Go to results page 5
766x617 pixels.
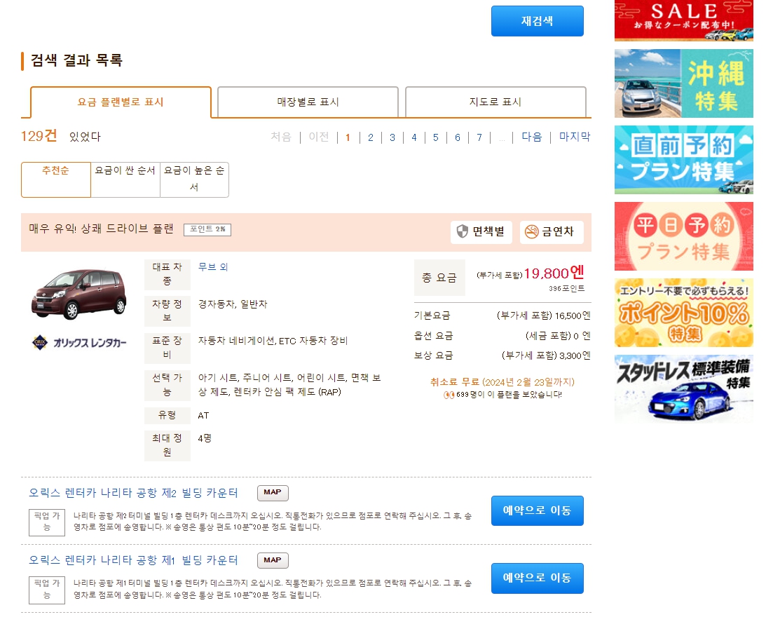click(435, 137)
